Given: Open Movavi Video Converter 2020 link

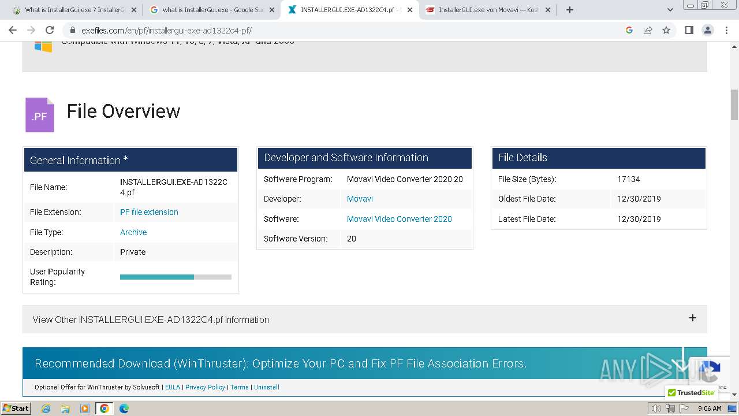Looking at the screenshot, I should pos(400,219).
